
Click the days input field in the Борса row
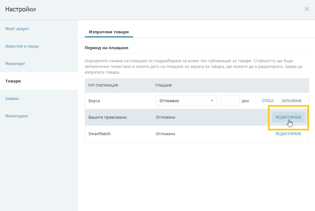230,101
